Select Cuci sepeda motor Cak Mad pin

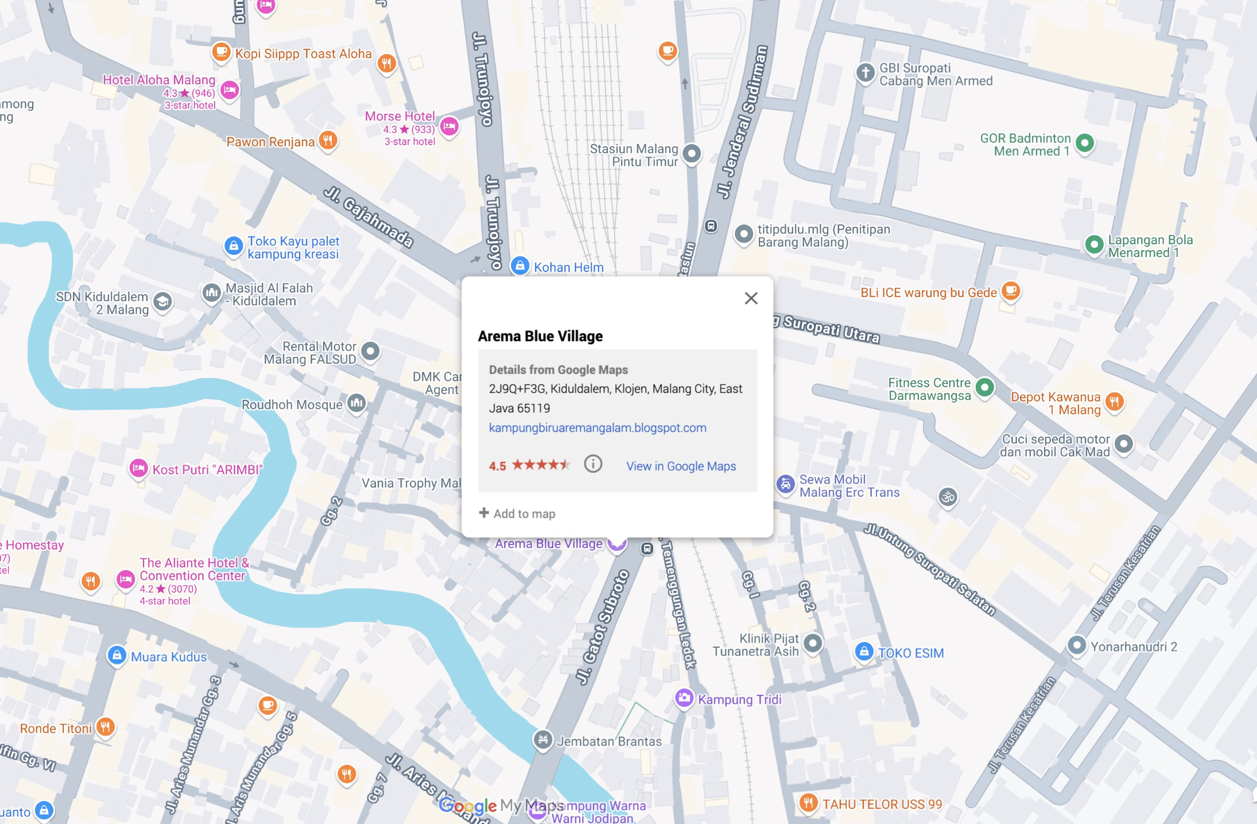pyautogui.click(x=1124, y=444)
